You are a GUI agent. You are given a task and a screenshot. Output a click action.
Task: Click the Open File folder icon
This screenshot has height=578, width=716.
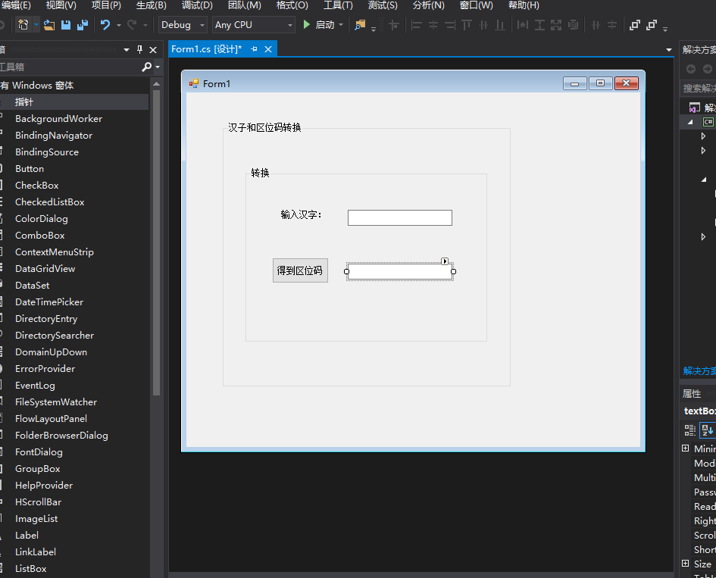[x=49, y=25]
